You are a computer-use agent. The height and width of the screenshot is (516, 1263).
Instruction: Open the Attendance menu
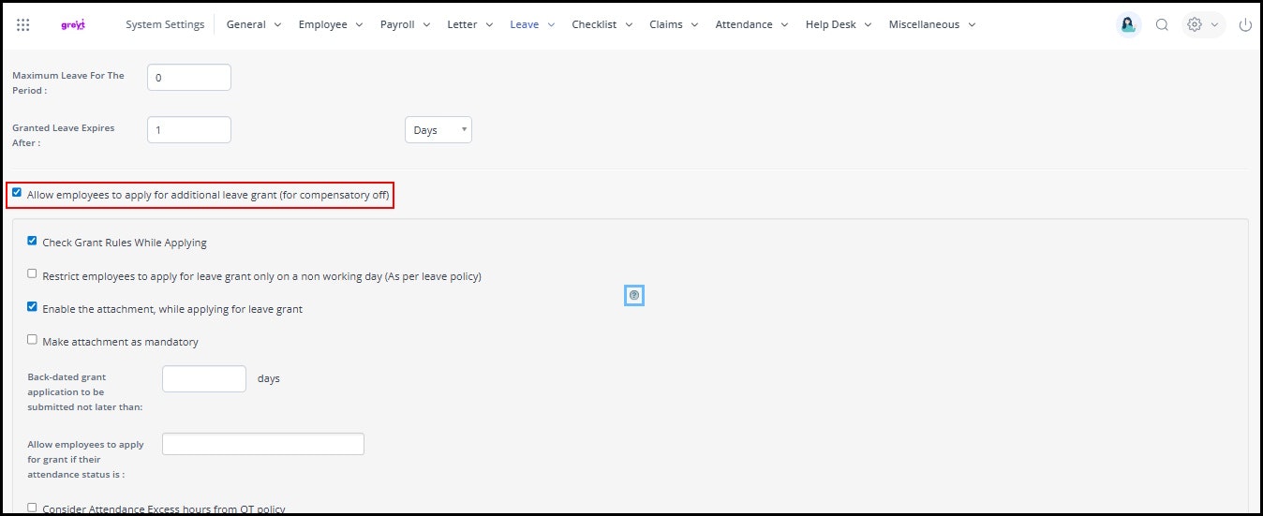click(x=752, y=25)
